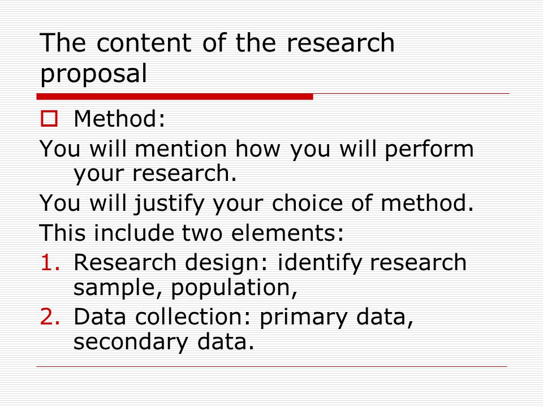Click the thin red line right of thick bar

(x=411, y=93)
